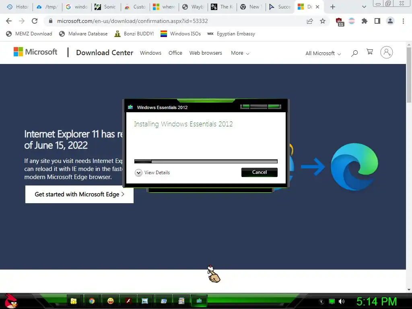The image size is (412, 309).
Task: Switch to the Google windo search tab
Action: click(x=76, y=7)
